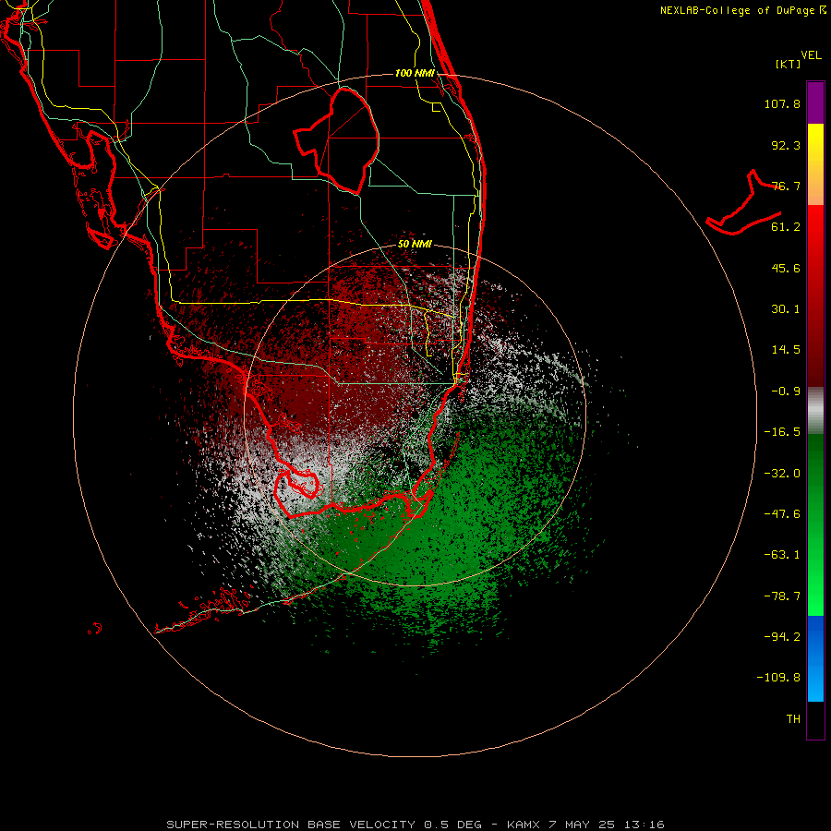Click the -47.6 value on the velocity scale
This screenshot has width=831, height=831.
click(x=782, y=514)
